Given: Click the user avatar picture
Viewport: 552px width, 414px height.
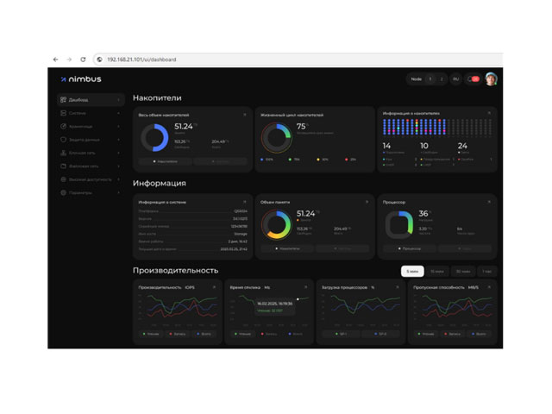Looking at the screenshot, I should [x=492, y=79].
